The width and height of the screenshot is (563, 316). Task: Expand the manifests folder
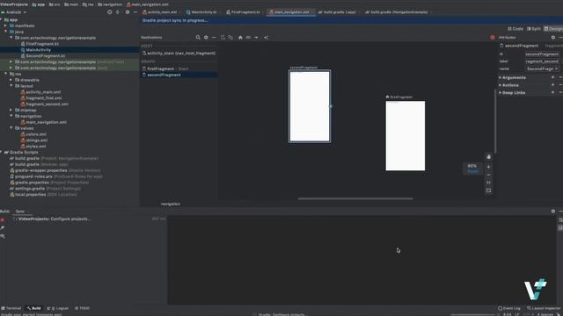coord(5,25)
